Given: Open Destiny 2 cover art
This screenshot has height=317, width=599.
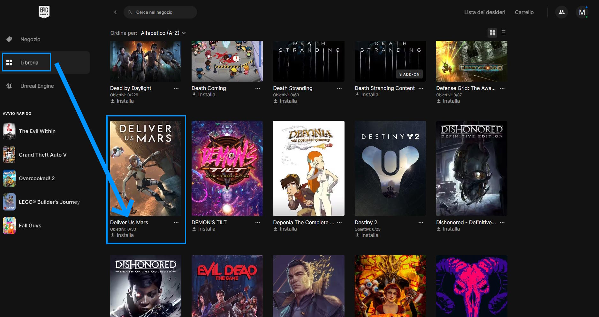Looking at the screenshot, I should click(x=390, y=168).
